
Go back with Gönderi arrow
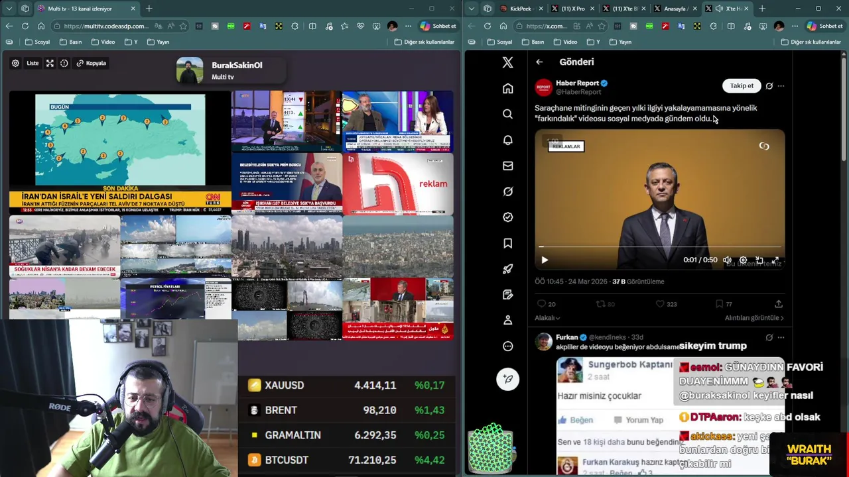(x=539, y=62)
